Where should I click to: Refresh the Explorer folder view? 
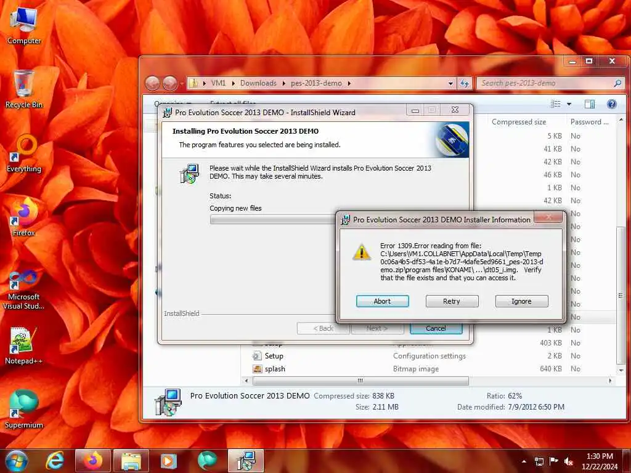coord(465,83)
